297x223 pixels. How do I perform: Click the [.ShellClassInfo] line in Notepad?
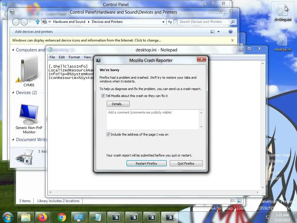(68, 66)
